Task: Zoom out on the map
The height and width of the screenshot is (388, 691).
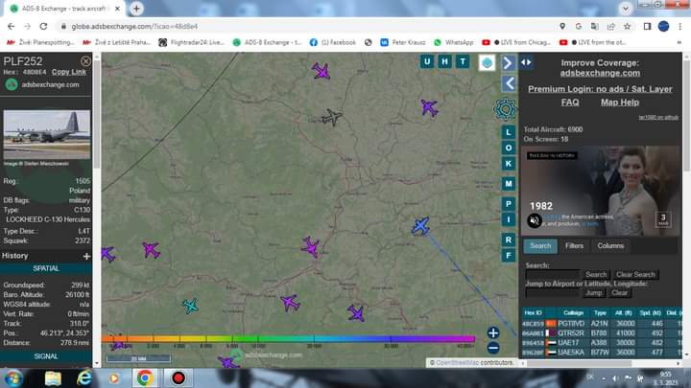Action: 493,348
